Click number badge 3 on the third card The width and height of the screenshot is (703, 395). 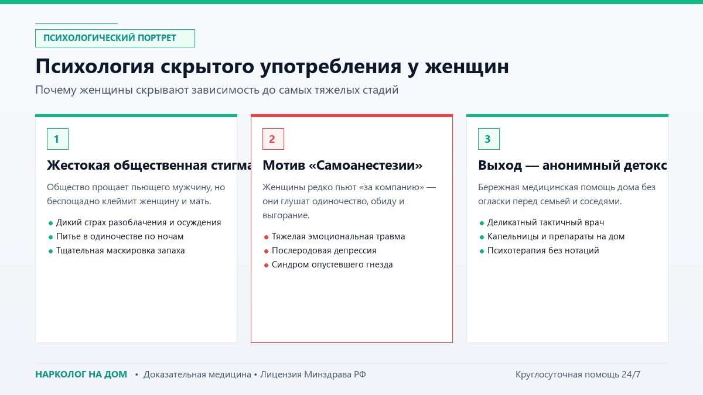[x=489, y=139]
